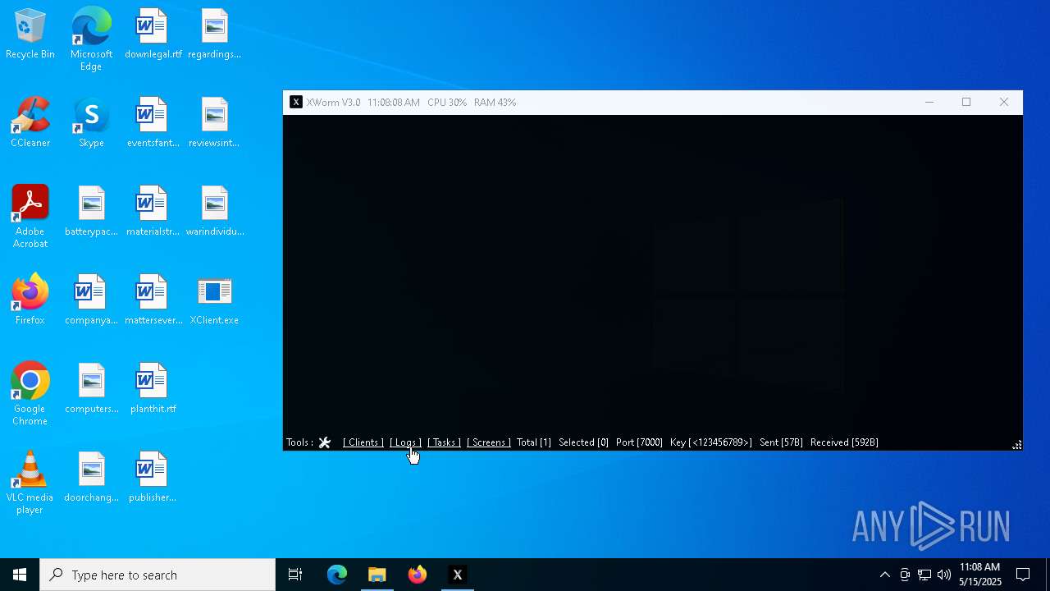Click the taskbar search box

pyautogui.click(x=157, y=575)
